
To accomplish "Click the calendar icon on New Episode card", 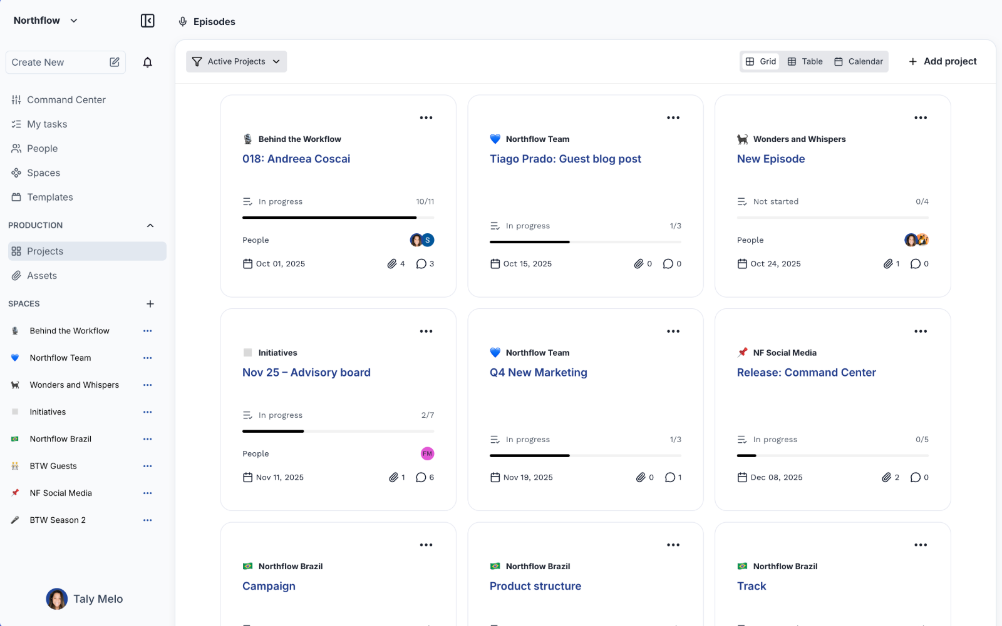I will pos(742,264).
